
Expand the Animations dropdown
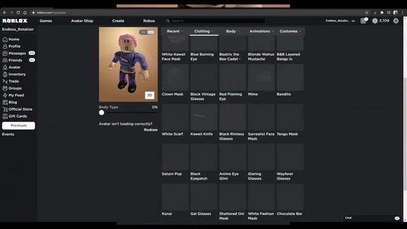pyautogui.click(x=261, y=31)
